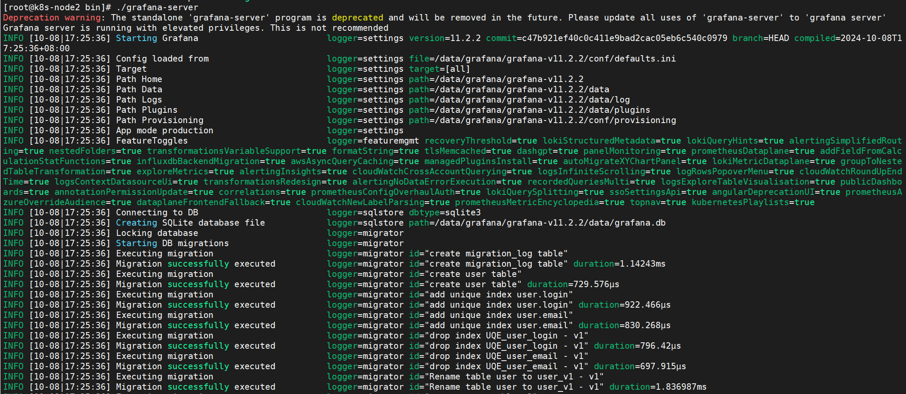
Task: Click the 'dataplaneFrontendFallback=true' toggle text
Action: (214, 202)
